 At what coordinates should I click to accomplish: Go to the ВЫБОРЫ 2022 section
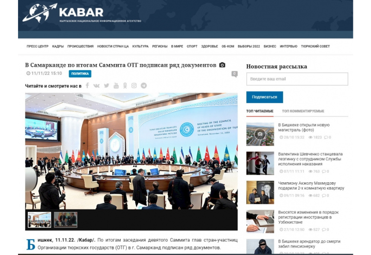249,46
